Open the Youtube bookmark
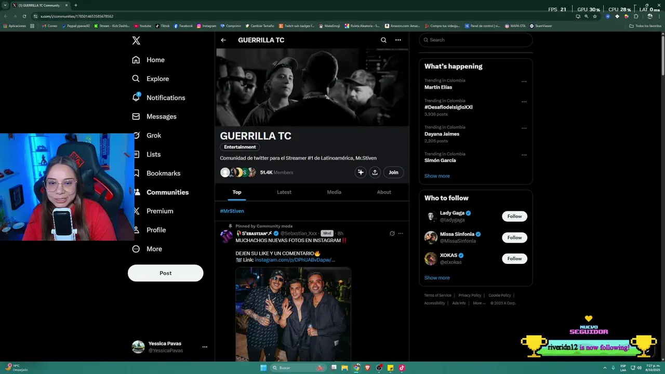 [x=143, y=26]
